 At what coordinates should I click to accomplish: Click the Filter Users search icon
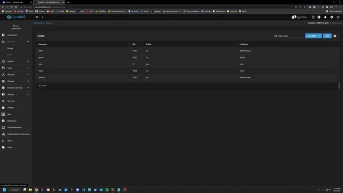pos(275,36)
